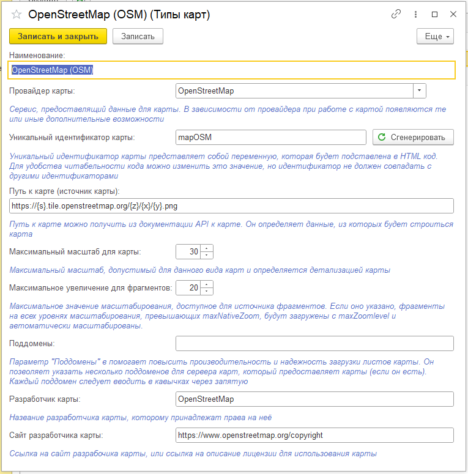Decrease Максимальное увеличение для фрагментов value

coord(207,291)
